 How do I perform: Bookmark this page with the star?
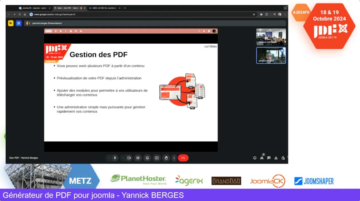(x=254, y=14)
